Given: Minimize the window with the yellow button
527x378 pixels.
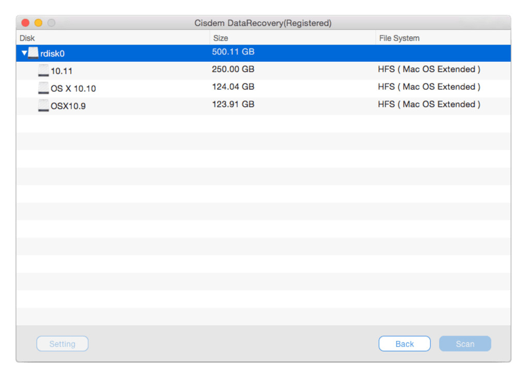Looking at the screenshot, I should 38,23.
